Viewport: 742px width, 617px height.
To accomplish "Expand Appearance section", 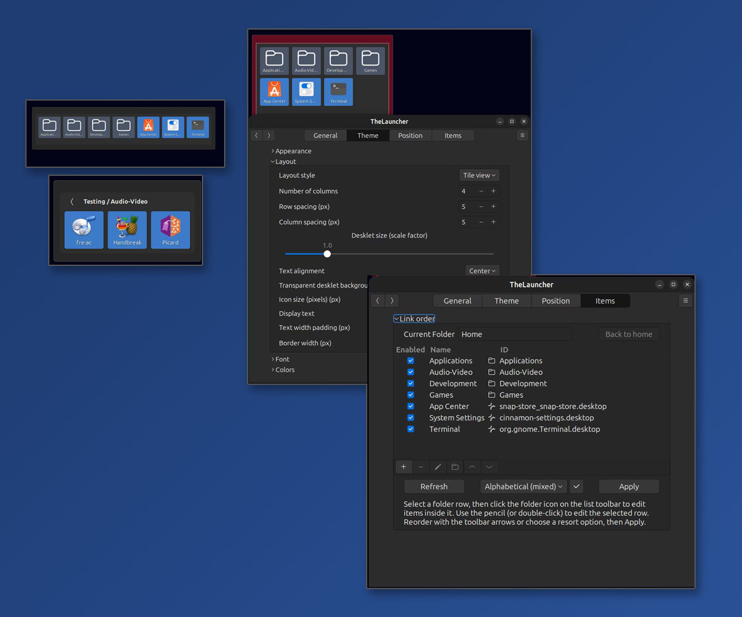I will (x=291, y=151).
